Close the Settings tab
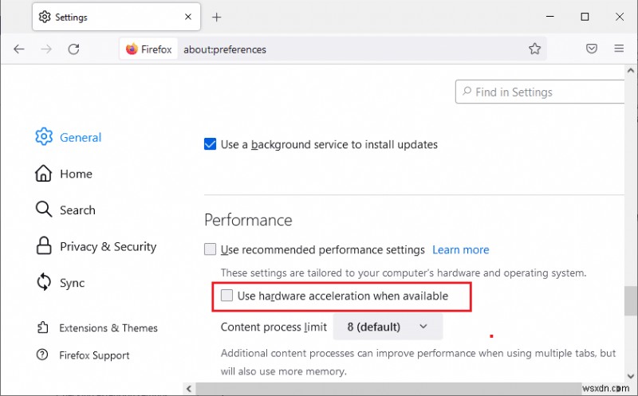 188,17
